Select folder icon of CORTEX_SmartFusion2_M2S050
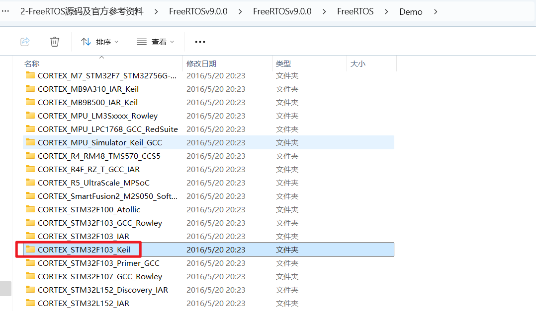 pos(30,196)
